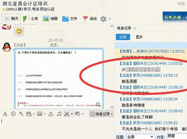Click the message 都是原题
The width and height of the screenshot is (187, 139).
click(x=129, y=82)
